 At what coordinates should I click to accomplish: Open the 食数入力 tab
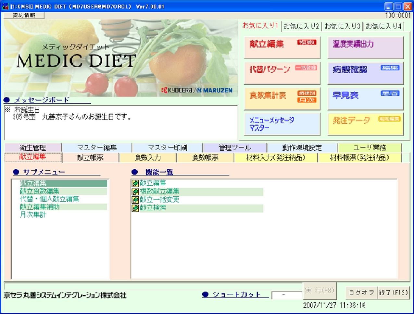pyautogui.click(x=148, y=158)
